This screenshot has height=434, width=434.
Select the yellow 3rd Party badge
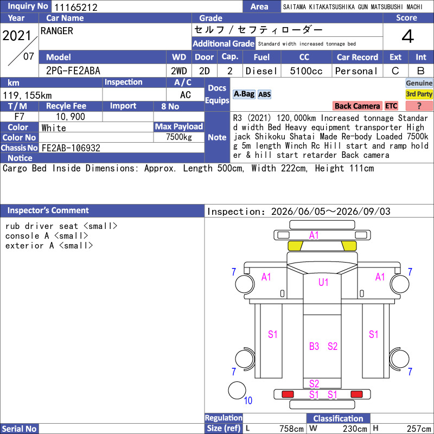pyautogui.click(x=419, y=94)
